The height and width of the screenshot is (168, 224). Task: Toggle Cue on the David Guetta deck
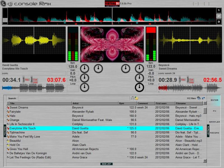35,80
